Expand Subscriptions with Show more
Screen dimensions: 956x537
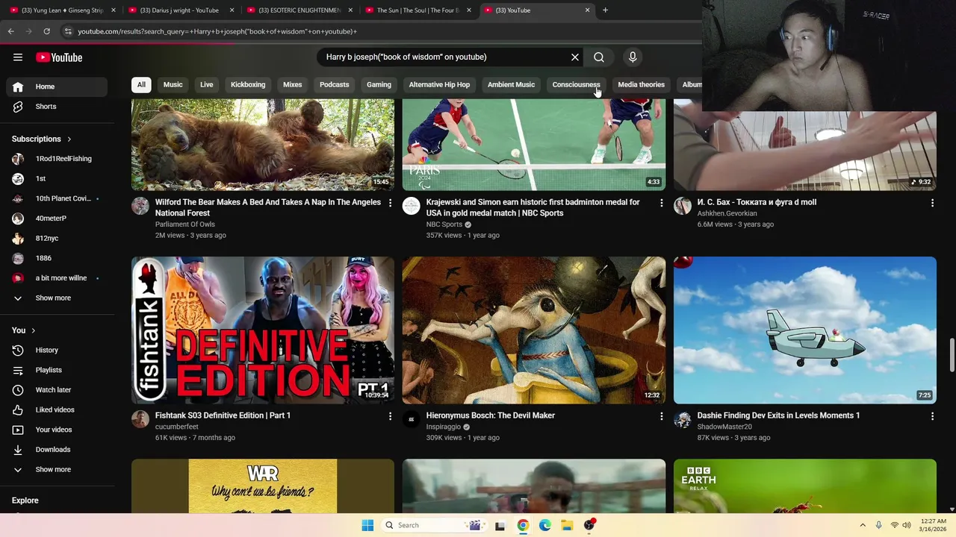point(57,298)
